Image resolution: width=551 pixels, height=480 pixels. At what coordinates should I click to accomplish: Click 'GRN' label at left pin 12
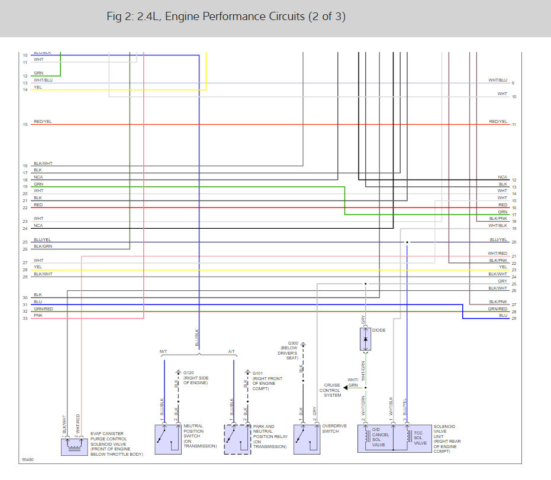coord(38,73)
